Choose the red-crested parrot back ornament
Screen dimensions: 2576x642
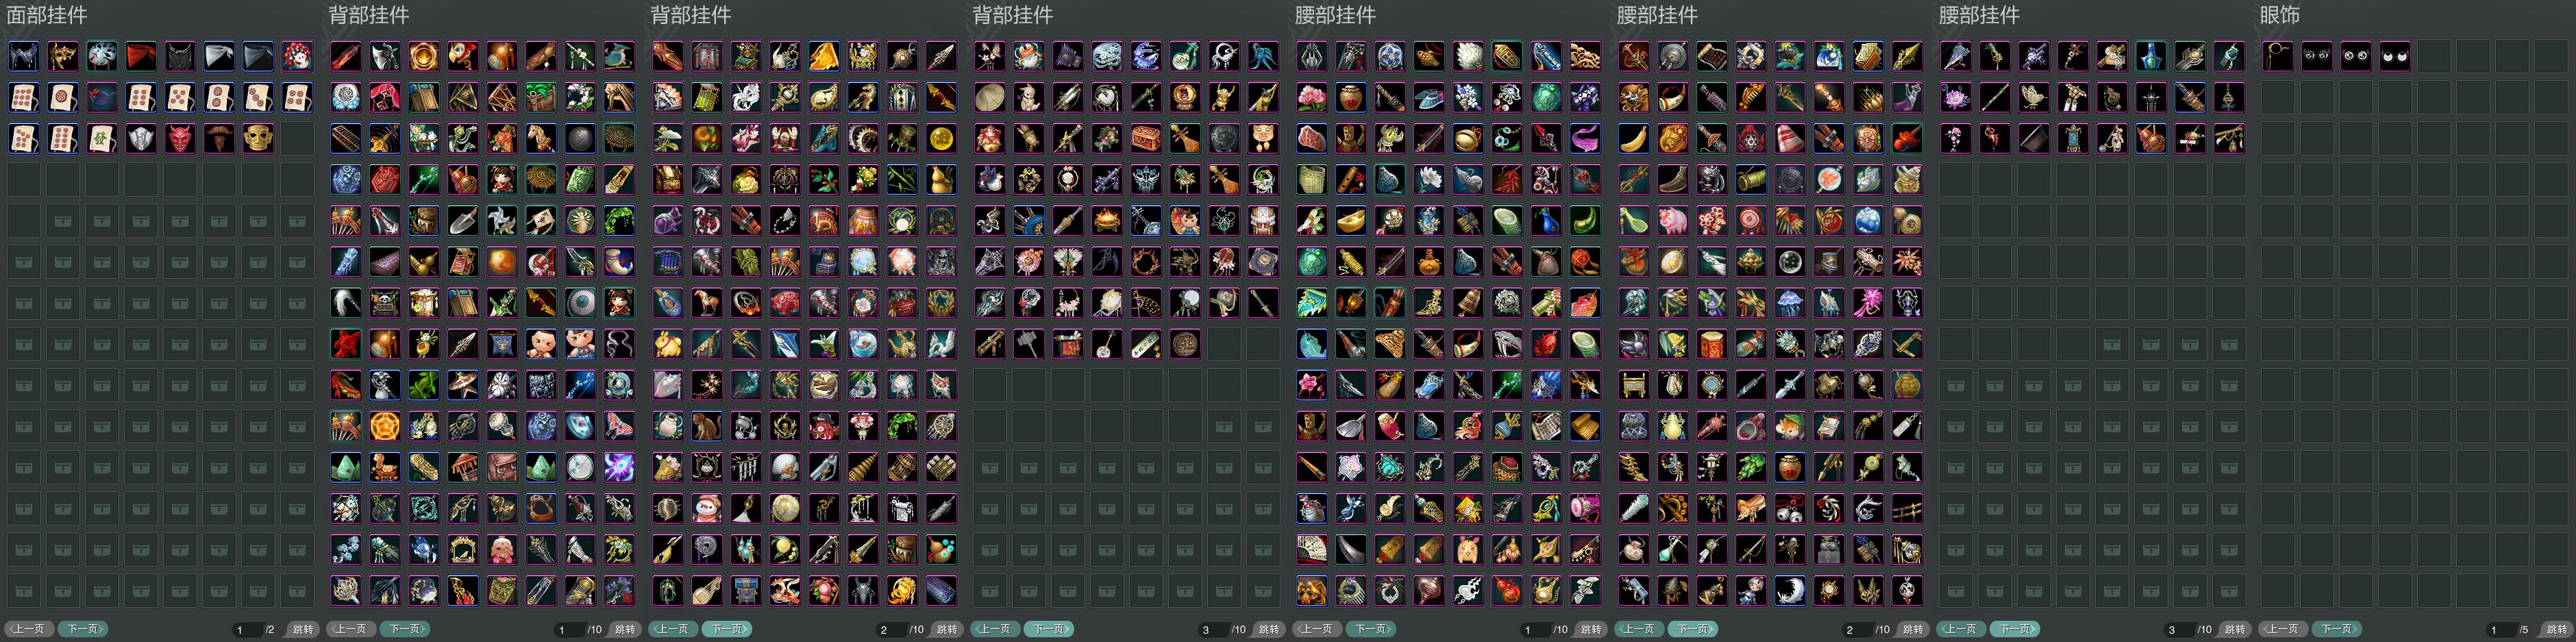463,56
